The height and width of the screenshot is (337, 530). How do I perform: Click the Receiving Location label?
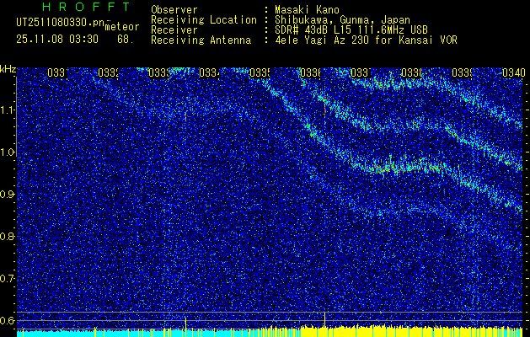[x=204, y=20]
